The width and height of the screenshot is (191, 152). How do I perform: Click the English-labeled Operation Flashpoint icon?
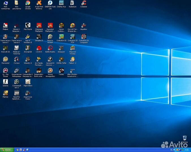(x=50, y=28)
